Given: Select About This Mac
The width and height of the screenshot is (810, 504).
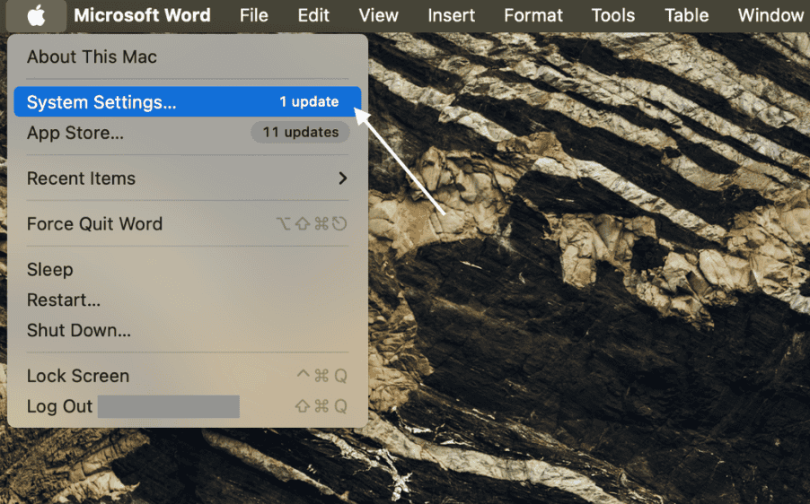Looking at the screenshot, I should point(188,56).
